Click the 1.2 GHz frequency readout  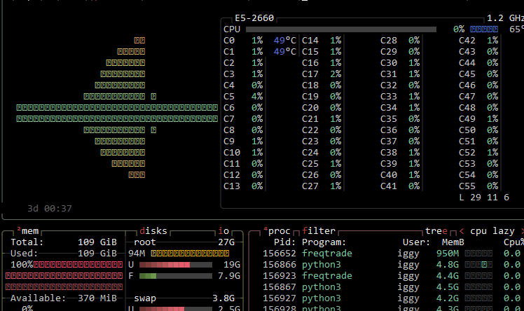tap(505, 18)
